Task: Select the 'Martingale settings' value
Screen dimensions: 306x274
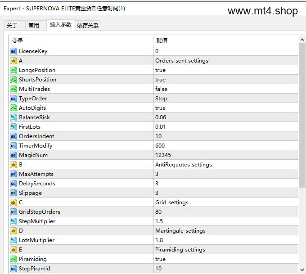Action: [x=180, y=231]
